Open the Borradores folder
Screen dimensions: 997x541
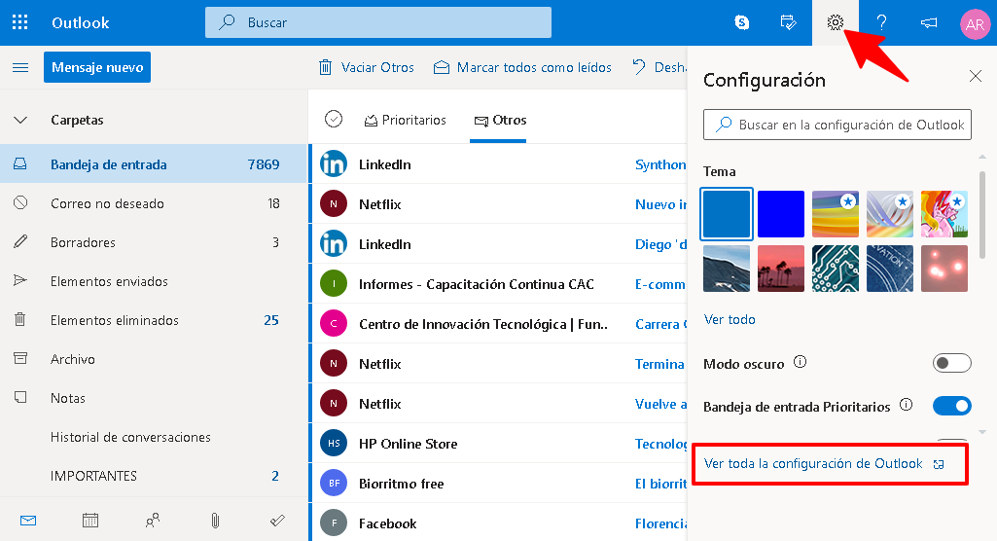[x=153, y=242]
